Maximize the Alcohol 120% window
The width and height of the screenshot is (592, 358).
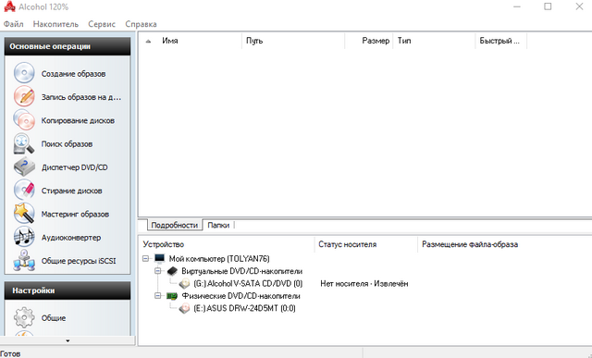[x=548, y=6]
